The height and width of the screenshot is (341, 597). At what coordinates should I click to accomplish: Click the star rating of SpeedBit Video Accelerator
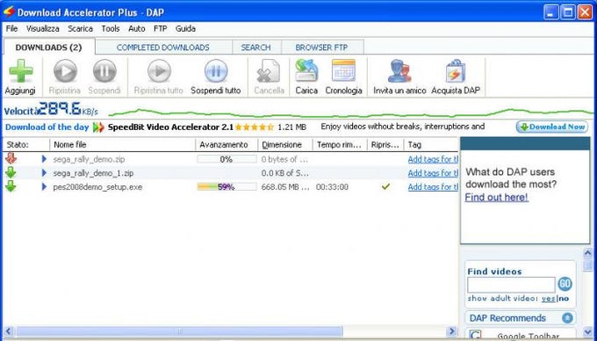tap(255, 127)
